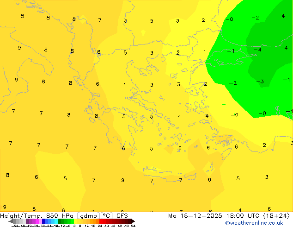Select the 'Mo 15-12-2025 18:00 UTC' timestamp
This screenshot has height=227, width=293.
pyautogui.click(x=214, y=216)
